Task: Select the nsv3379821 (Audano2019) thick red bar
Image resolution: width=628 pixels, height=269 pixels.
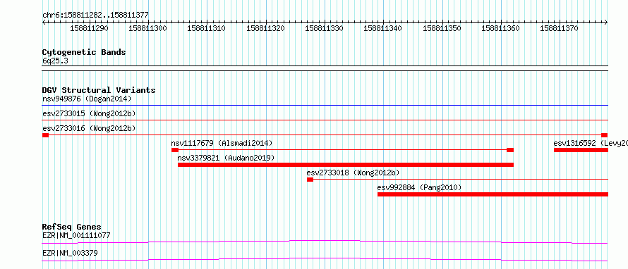Action: click(346, 165)
